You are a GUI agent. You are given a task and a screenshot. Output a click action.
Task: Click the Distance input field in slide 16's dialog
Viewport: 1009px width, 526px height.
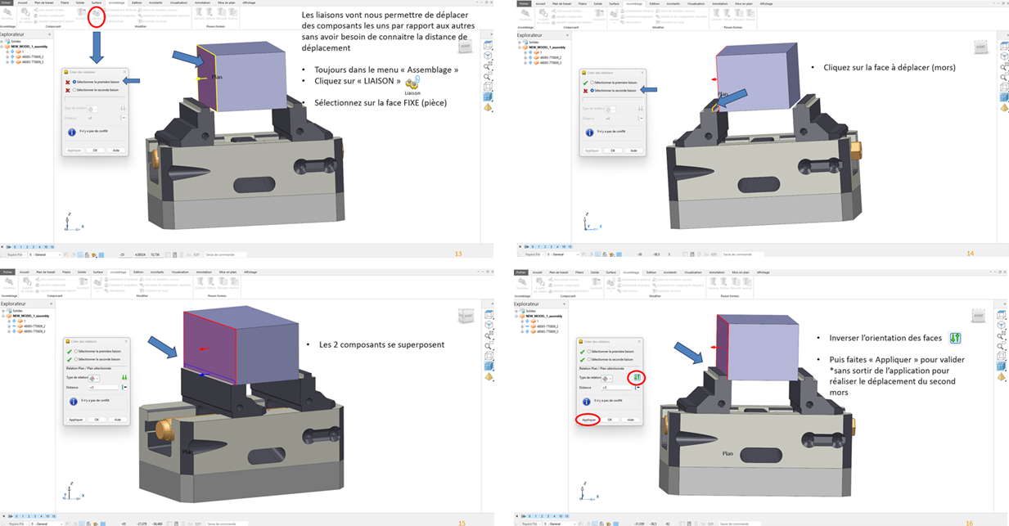point(618,388)
